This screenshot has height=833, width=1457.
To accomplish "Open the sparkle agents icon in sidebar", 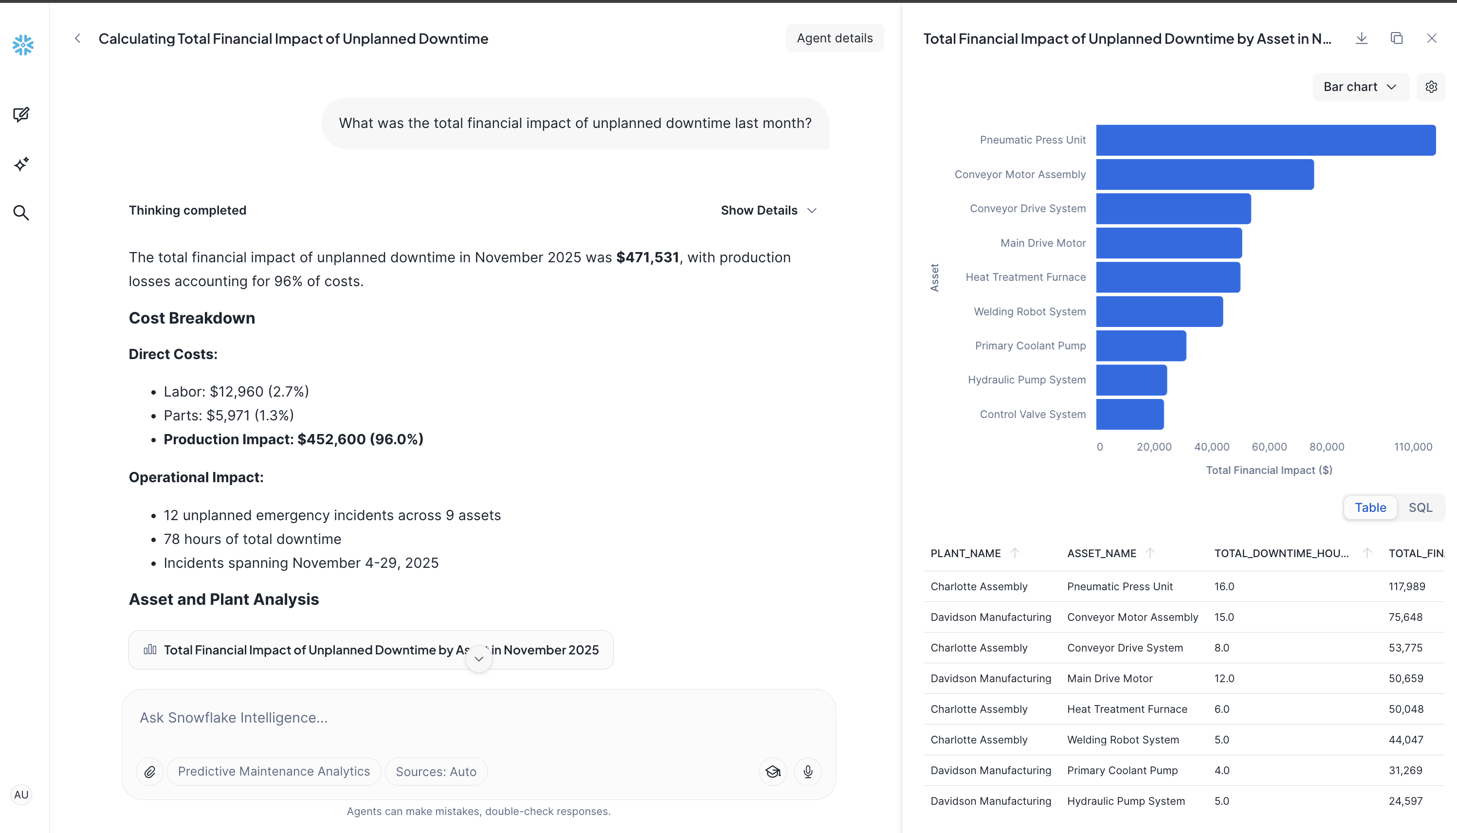I will (21, 164).
